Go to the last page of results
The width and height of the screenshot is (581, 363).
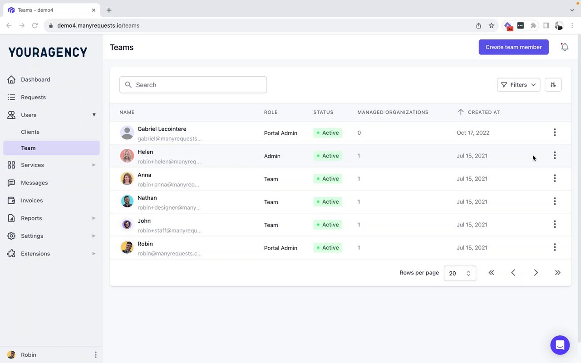click(x=557, y=273)
